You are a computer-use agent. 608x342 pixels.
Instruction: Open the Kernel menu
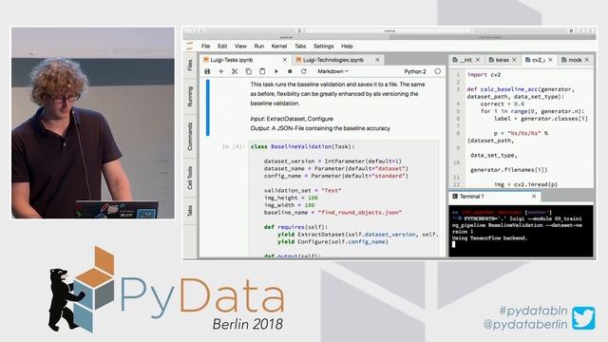(x=279, y=47)
